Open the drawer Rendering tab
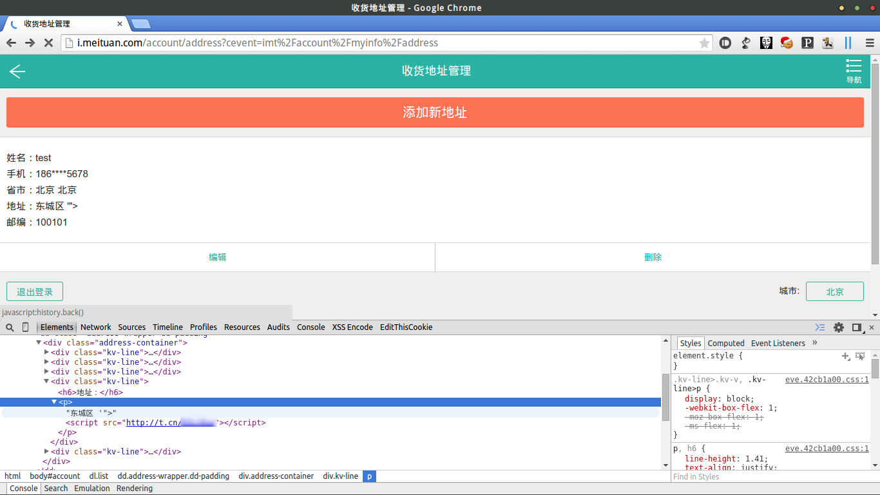Image resolution: width=880 pixels, height=495 pixels. [x=135, y=489]
